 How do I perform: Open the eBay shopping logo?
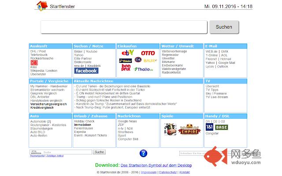click(128, 53)
